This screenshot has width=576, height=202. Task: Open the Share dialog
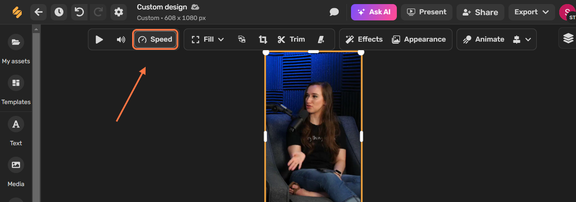click(480, 12)
